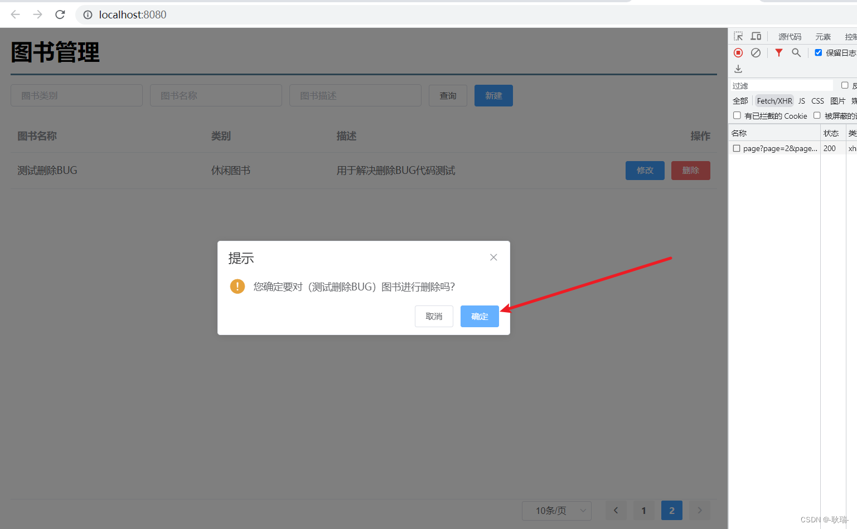The image size is (857, 529).
Task: Click the 测试删除BUG book name cell
Action: (x=47, y=171)
